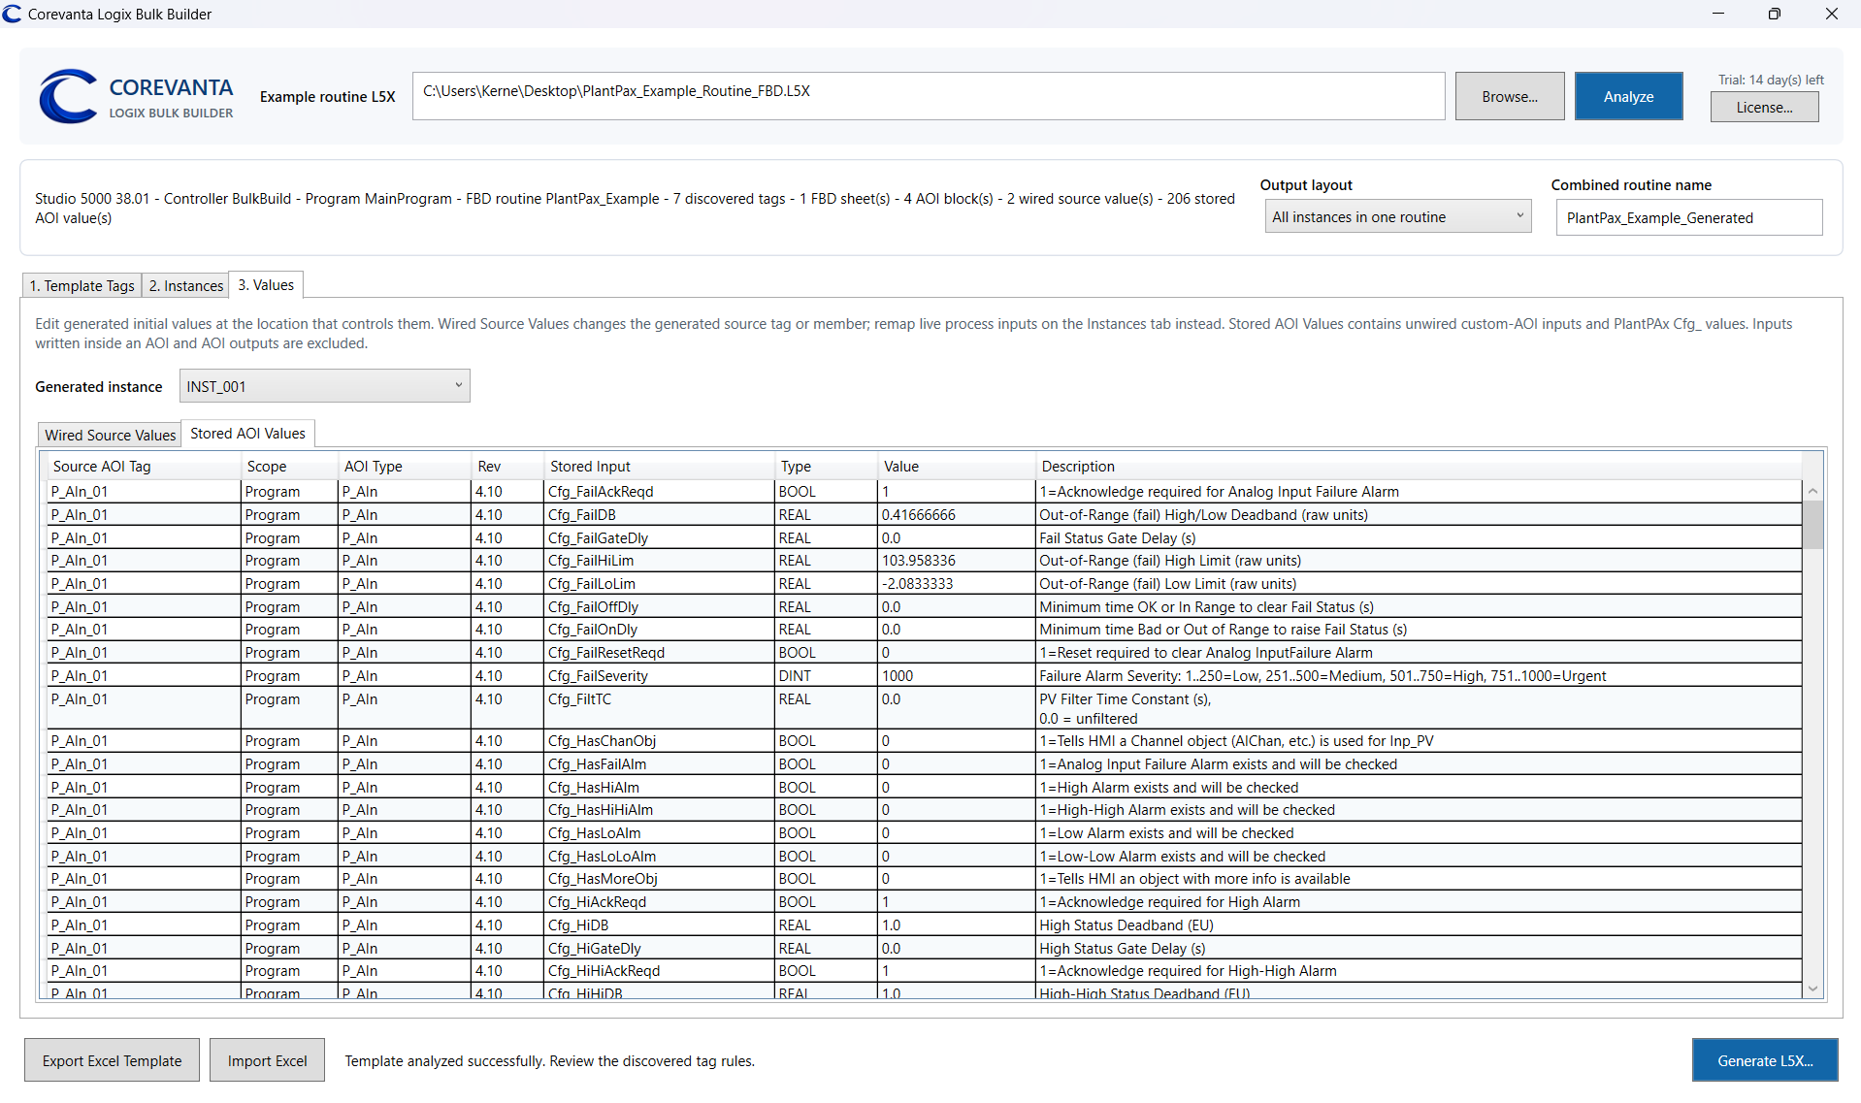Click the DINT type cell for Cfg_FailSeverity
Viewport: 1861px width, 1103px height.
click(827, 675)
